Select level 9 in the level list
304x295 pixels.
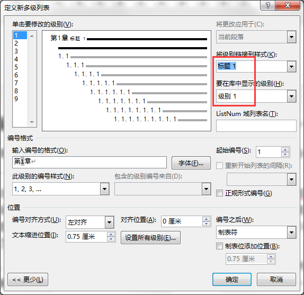tap(20, 99)
